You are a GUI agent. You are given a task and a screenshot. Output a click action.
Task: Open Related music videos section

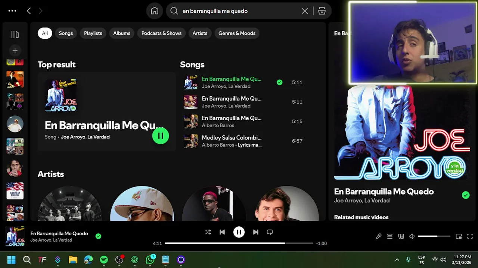pyautogui.click(x=361, y=217)
